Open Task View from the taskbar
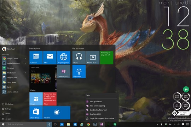 click(55, 124)
